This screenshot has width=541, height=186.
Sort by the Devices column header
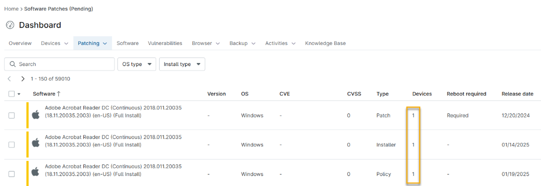[x=422, y=93]
